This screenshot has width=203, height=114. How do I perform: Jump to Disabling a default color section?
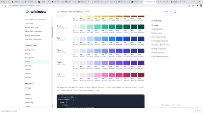click(160, 45)
